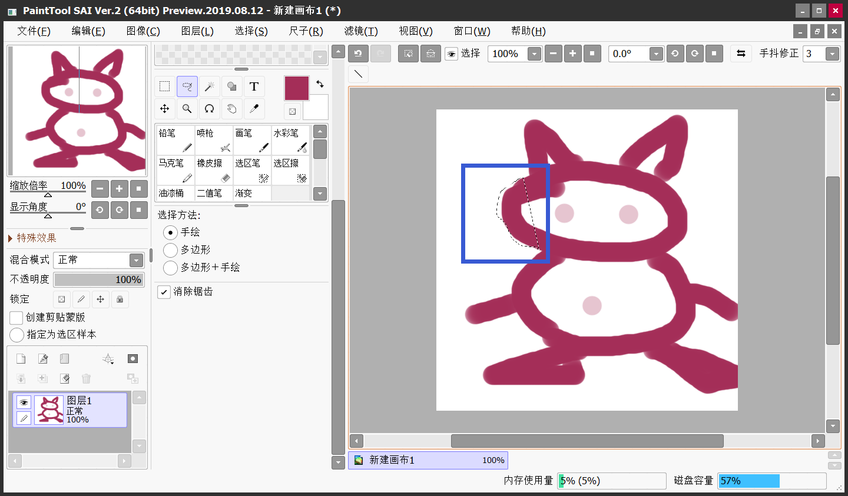Click the navigator preview thumbnail
This screenshot has width=848, height=496.
pyautogui.click(x=77, y=111)
